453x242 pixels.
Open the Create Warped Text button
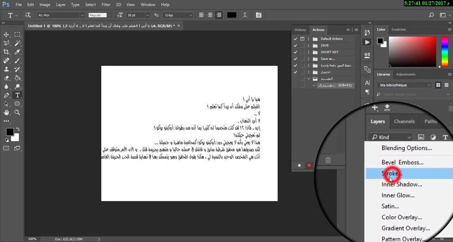(x=245, y=15)
